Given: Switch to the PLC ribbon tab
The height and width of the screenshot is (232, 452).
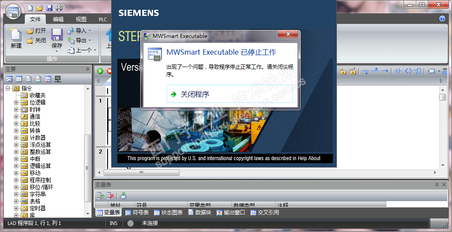Looking at the screenshot, I should (103, 19).
